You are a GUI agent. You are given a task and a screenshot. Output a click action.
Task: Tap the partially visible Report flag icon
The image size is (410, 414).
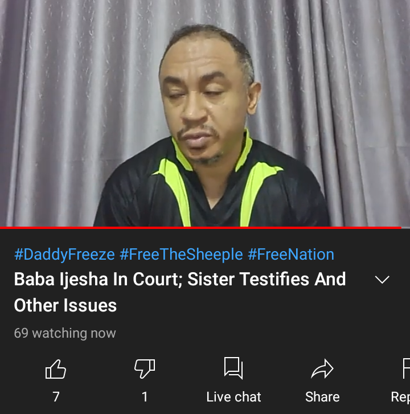[407, 368]
